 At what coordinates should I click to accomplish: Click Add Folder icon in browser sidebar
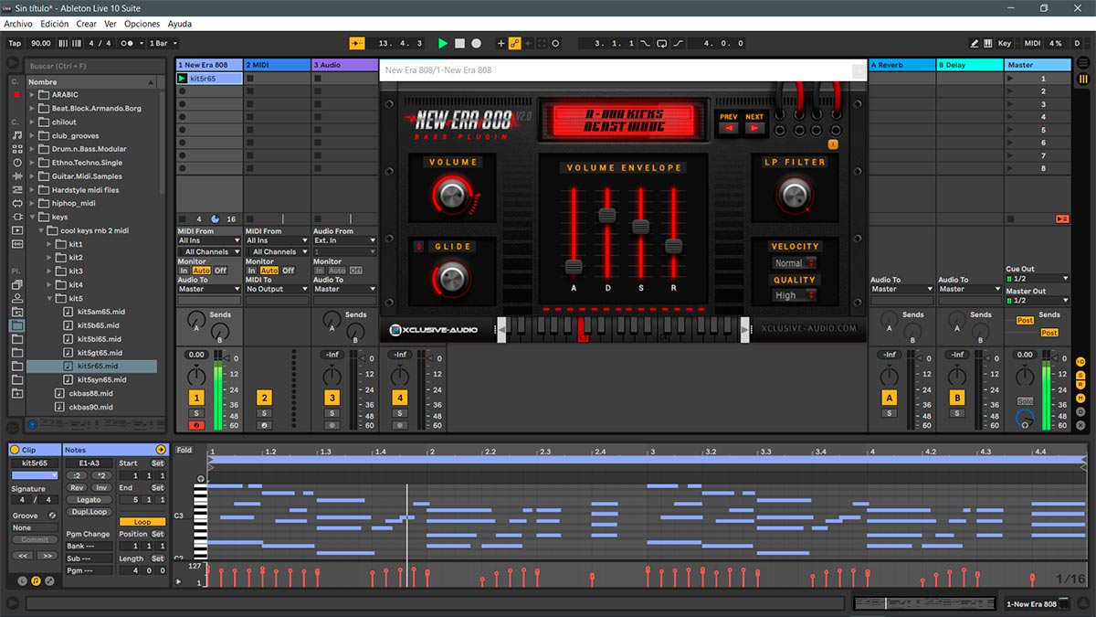tap(17, 393)
